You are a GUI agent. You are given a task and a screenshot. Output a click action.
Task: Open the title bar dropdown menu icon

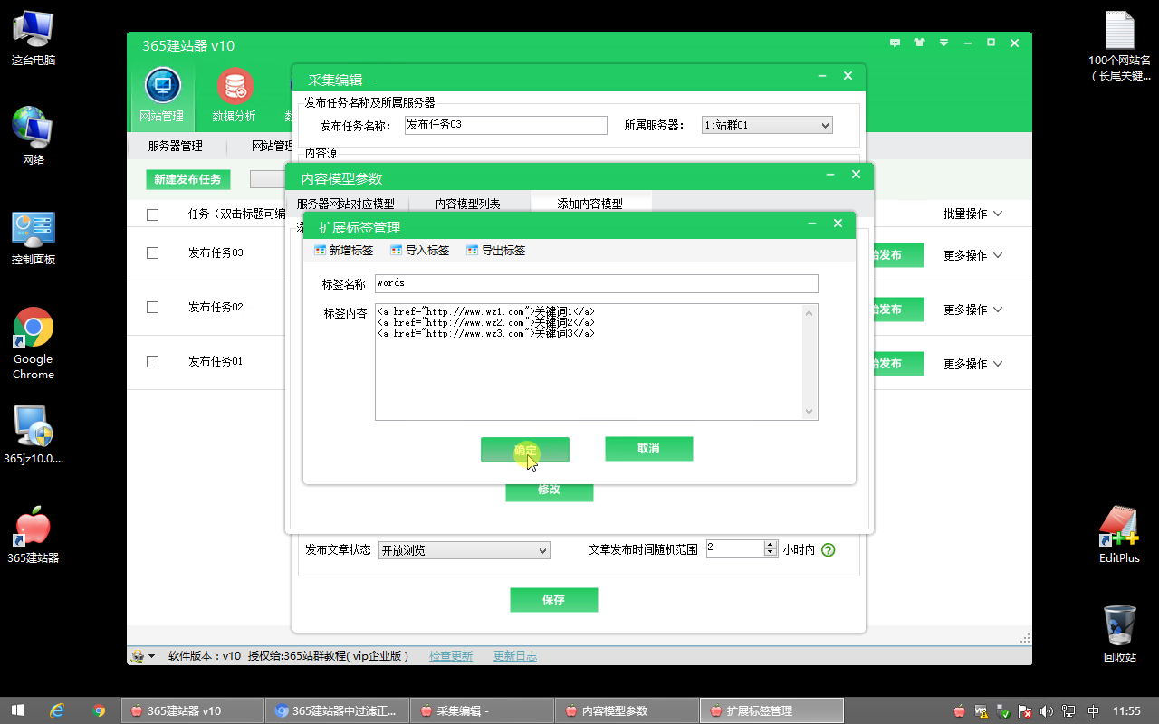pyautogui.click(x=943, y=43)
